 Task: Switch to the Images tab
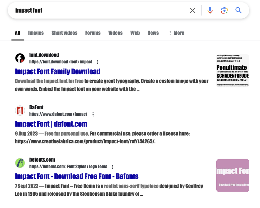[x=36, y=33]
